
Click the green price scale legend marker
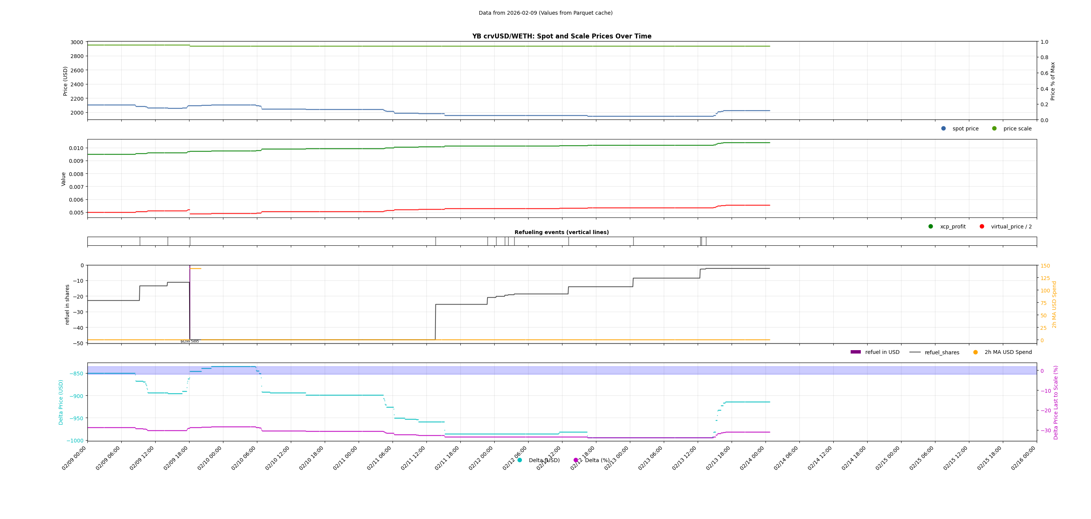click(x=994, y=129)
